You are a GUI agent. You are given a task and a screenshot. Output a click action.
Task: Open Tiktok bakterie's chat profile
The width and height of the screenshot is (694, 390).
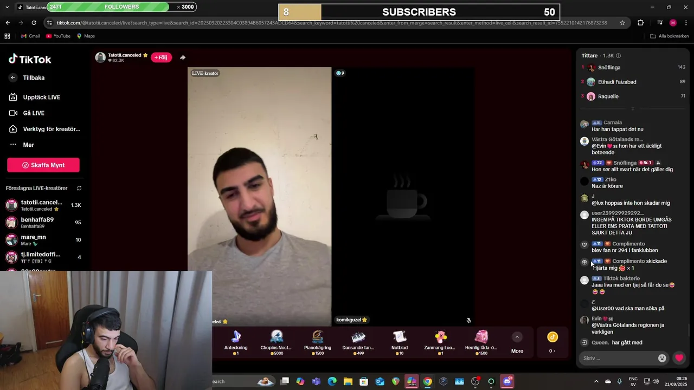point(621,278)
